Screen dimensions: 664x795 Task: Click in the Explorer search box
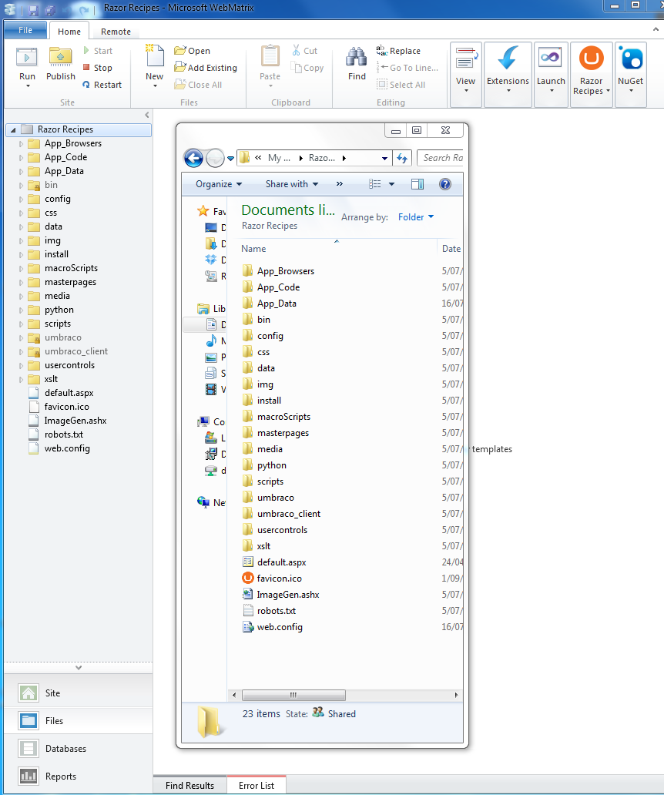tap(440, 158)
